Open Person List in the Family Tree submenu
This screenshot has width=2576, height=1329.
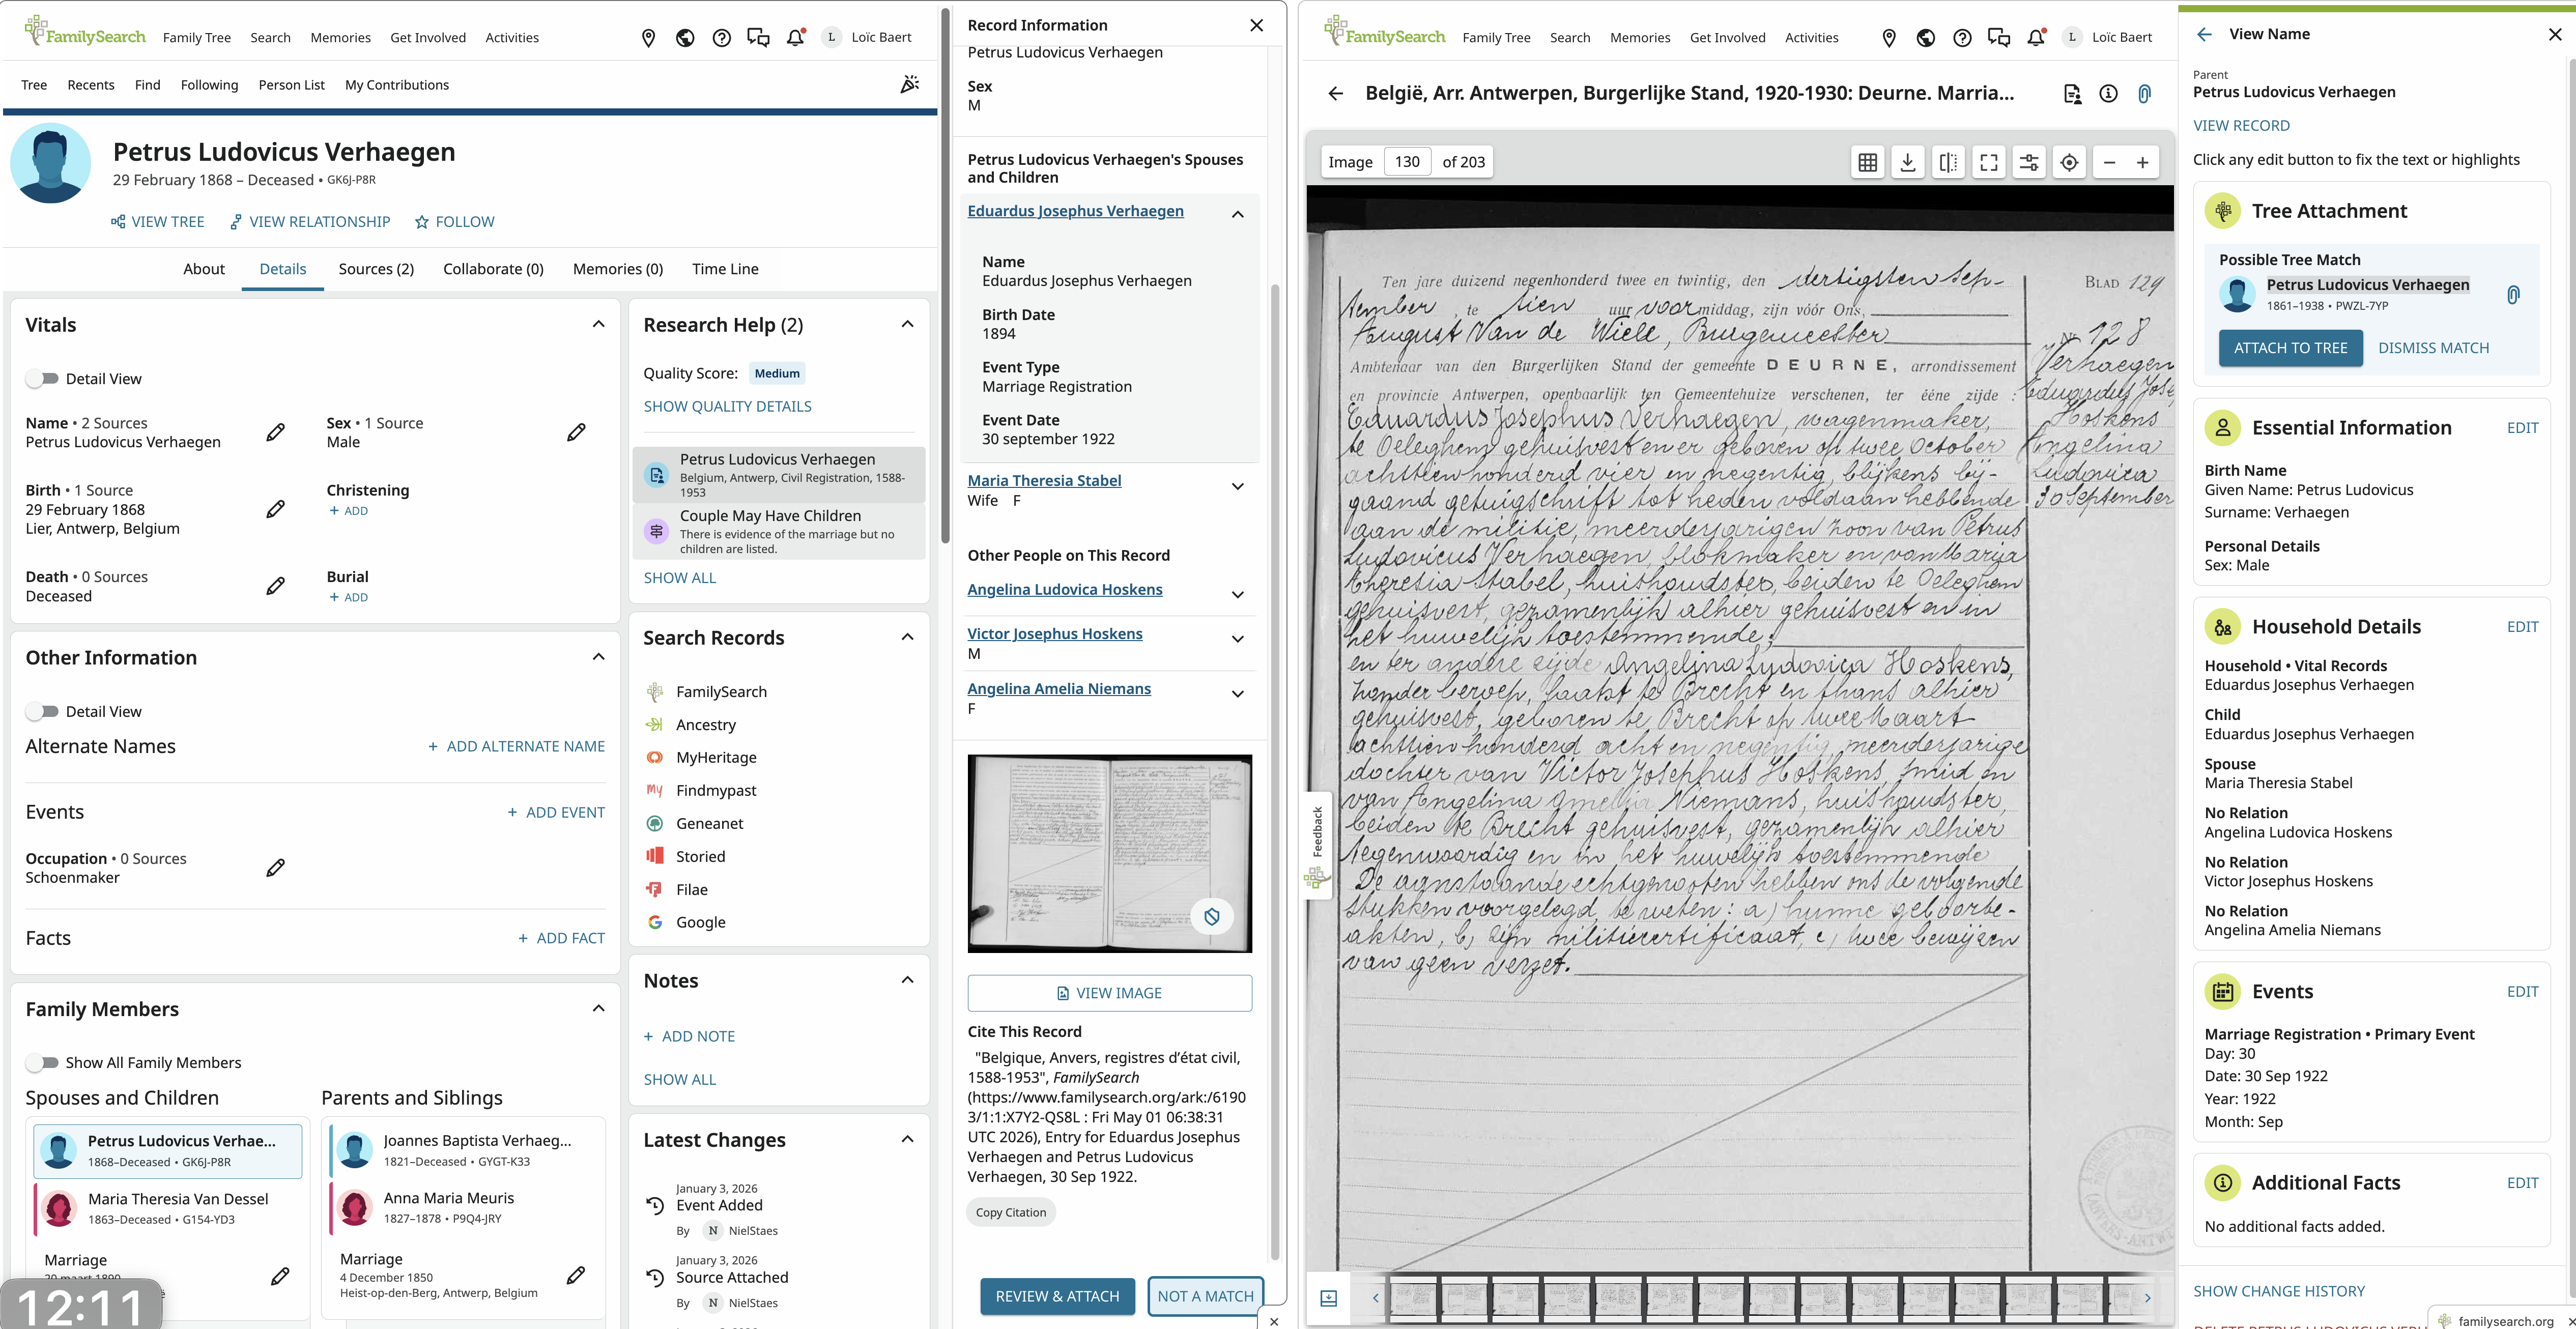(x=292, y=85)
